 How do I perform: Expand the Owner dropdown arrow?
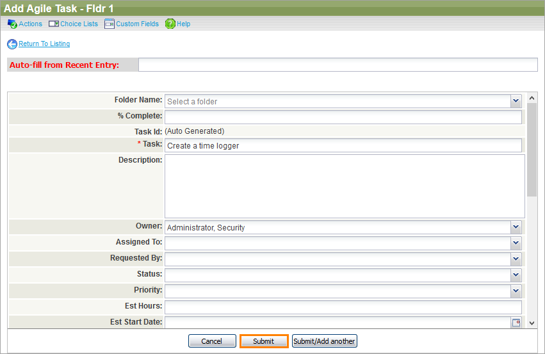pos(516,227)
